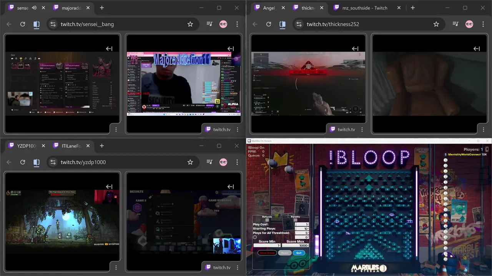
Task: Edit the timer value field beside clock
Action: tap(302, 237)
